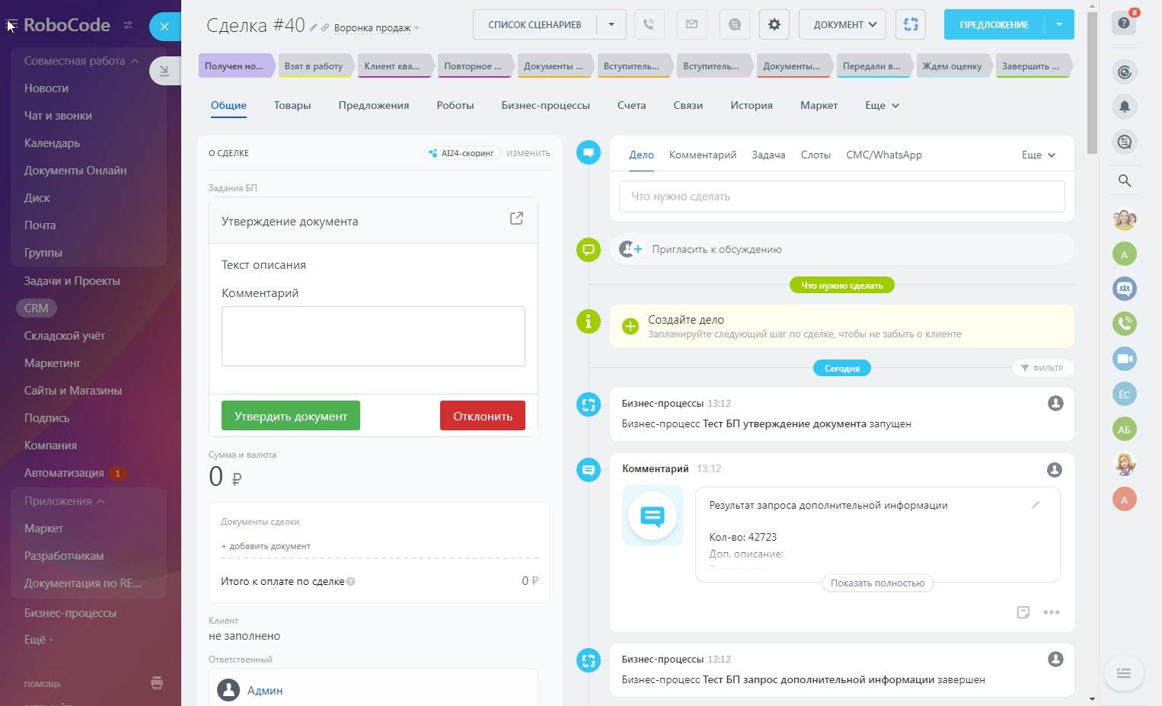Screen dimensions: 1162x706
Task: Click the green Утвердить документ button
Action: tap(291, 416)
